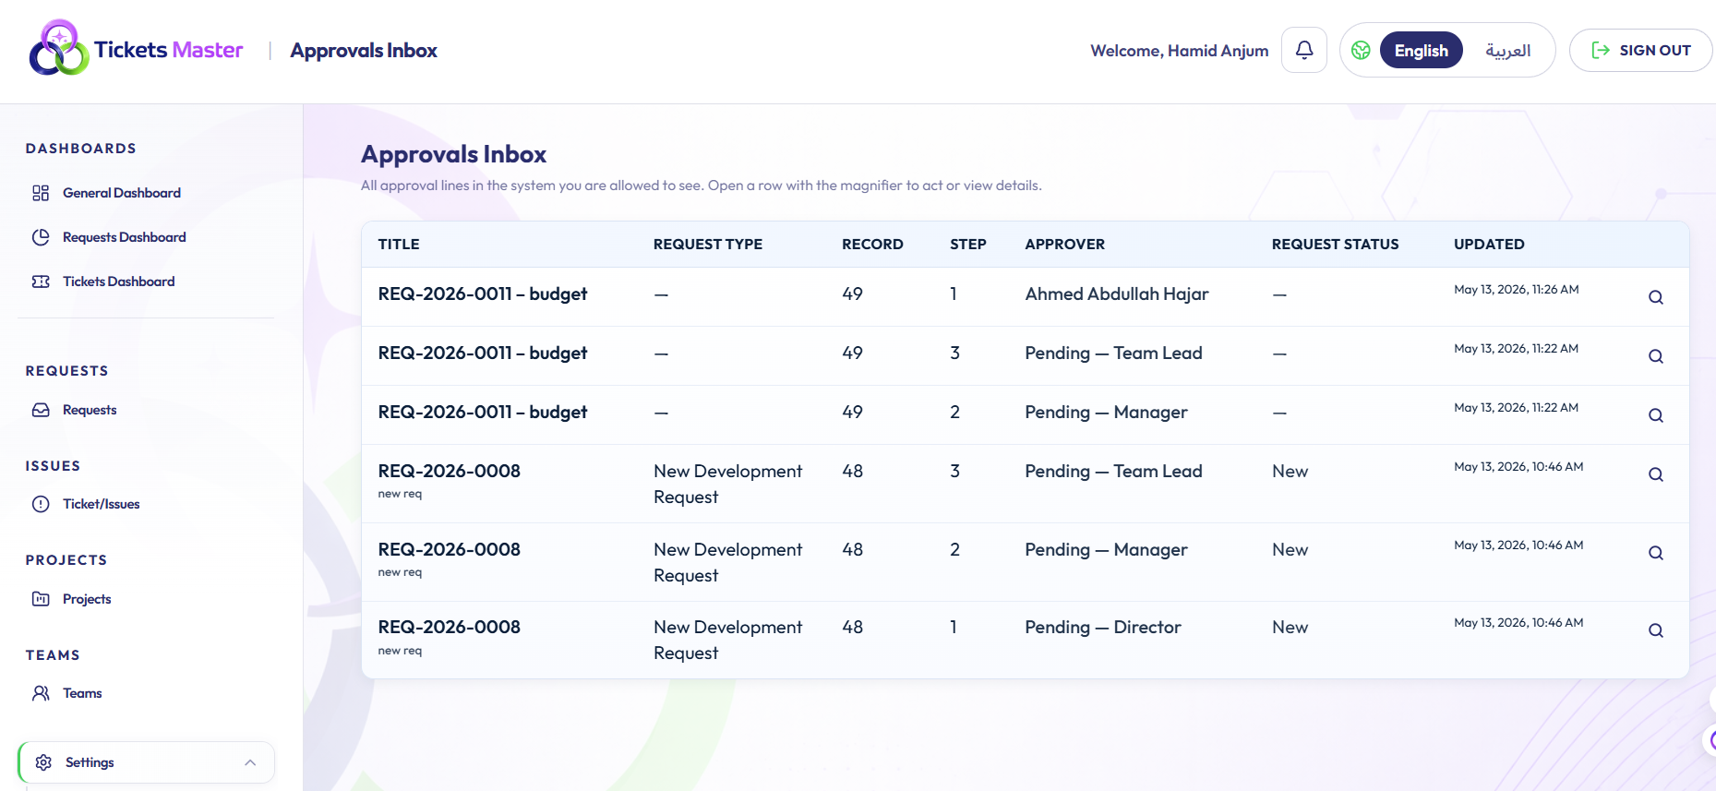Click the TITLE column header
The height and width of the screenshot is (791, 1716).
click(399, 245)
